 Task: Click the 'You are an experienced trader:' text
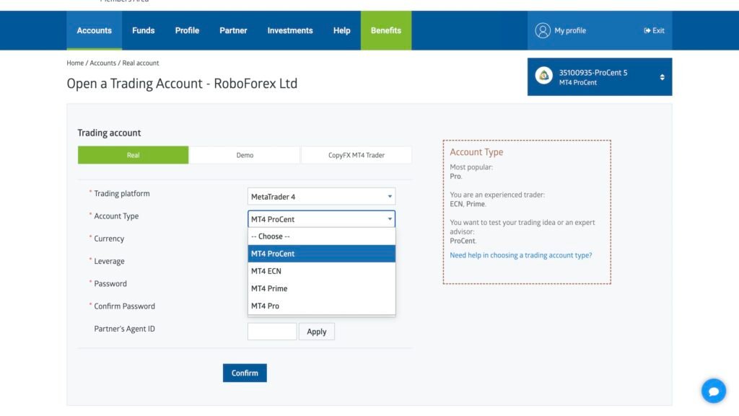point(497,195)
